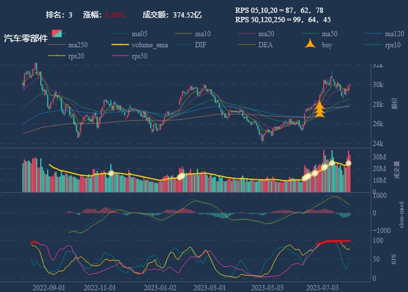Toggle the rps20 legend entry
Screen dimensions: 408x292
(x=66, y=56)
